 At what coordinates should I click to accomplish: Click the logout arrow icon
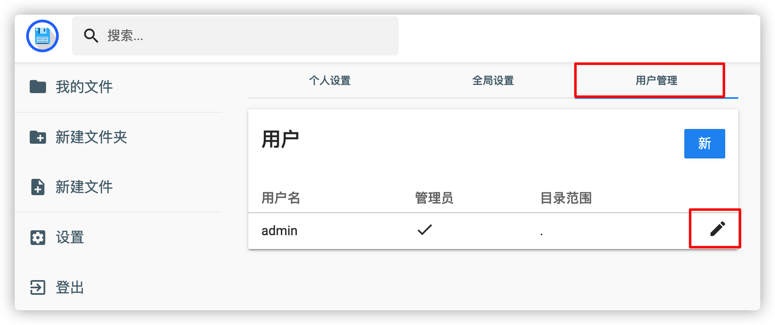tap(38, 287)
